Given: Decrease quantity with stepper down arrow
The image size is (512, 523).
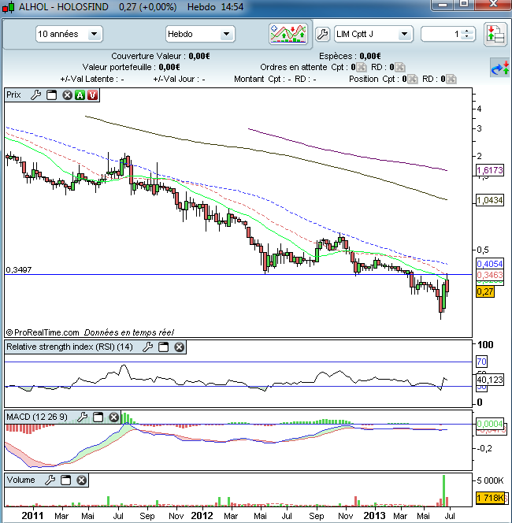Looking at the screenshot, I should click(467, 37).
